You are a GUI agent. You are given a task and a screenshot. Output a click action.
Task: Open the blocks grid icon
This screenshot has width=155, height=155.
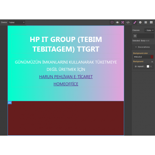(151, 22)
